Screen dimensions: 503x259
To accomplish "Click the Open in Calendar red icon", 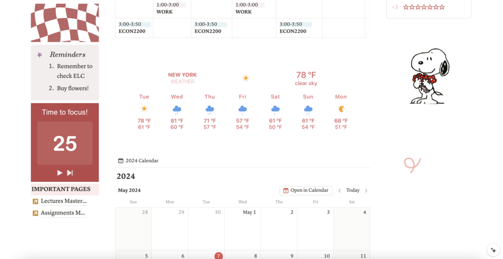I will click(x=286, y=191).
